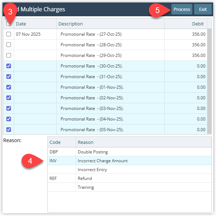Click the Promotional Rate - (01-Nov-25) description
Image resolution: width=216 pixels, height=216 pixels.
[92, 87]
